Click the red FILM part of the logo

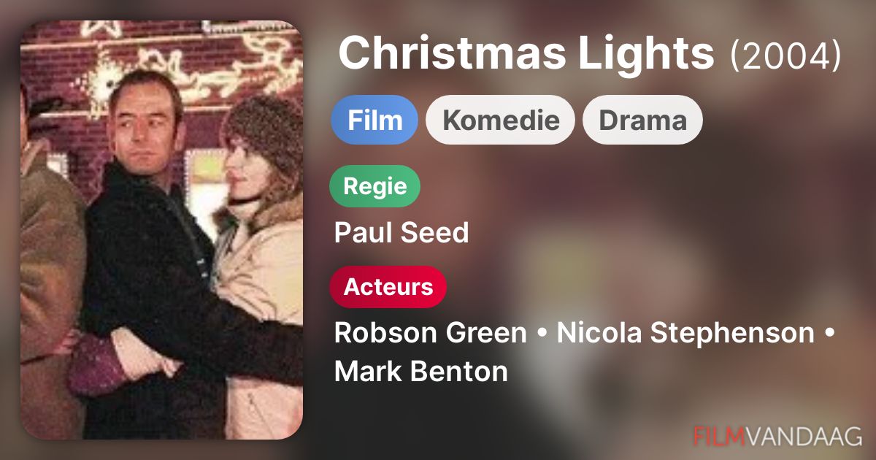tap(719, 436)
